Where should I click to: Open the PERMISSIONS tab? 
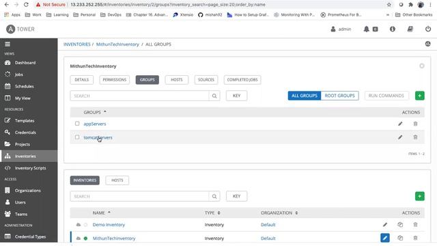[x=115, y=80]
